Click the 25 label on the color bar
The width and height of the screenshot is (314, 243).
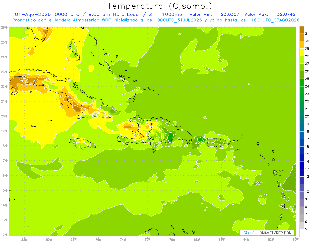click(x=307, y=79)
